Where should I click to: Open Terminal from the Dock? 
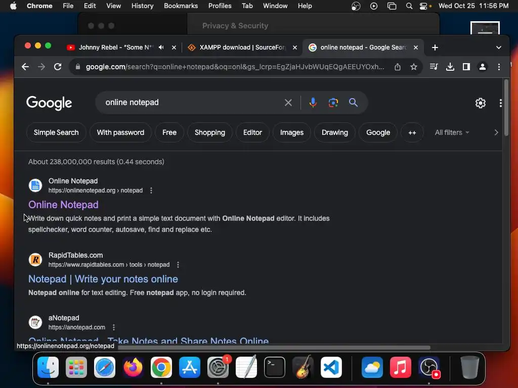pyautogui.click(x=275, y=367)
